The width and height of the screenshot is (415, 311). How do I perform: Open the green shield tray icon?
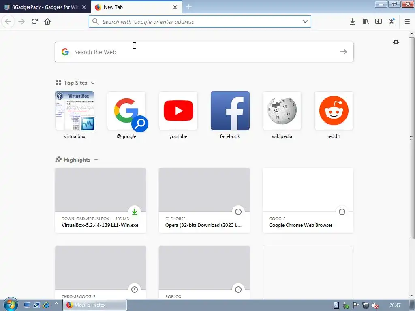(346, 305)
